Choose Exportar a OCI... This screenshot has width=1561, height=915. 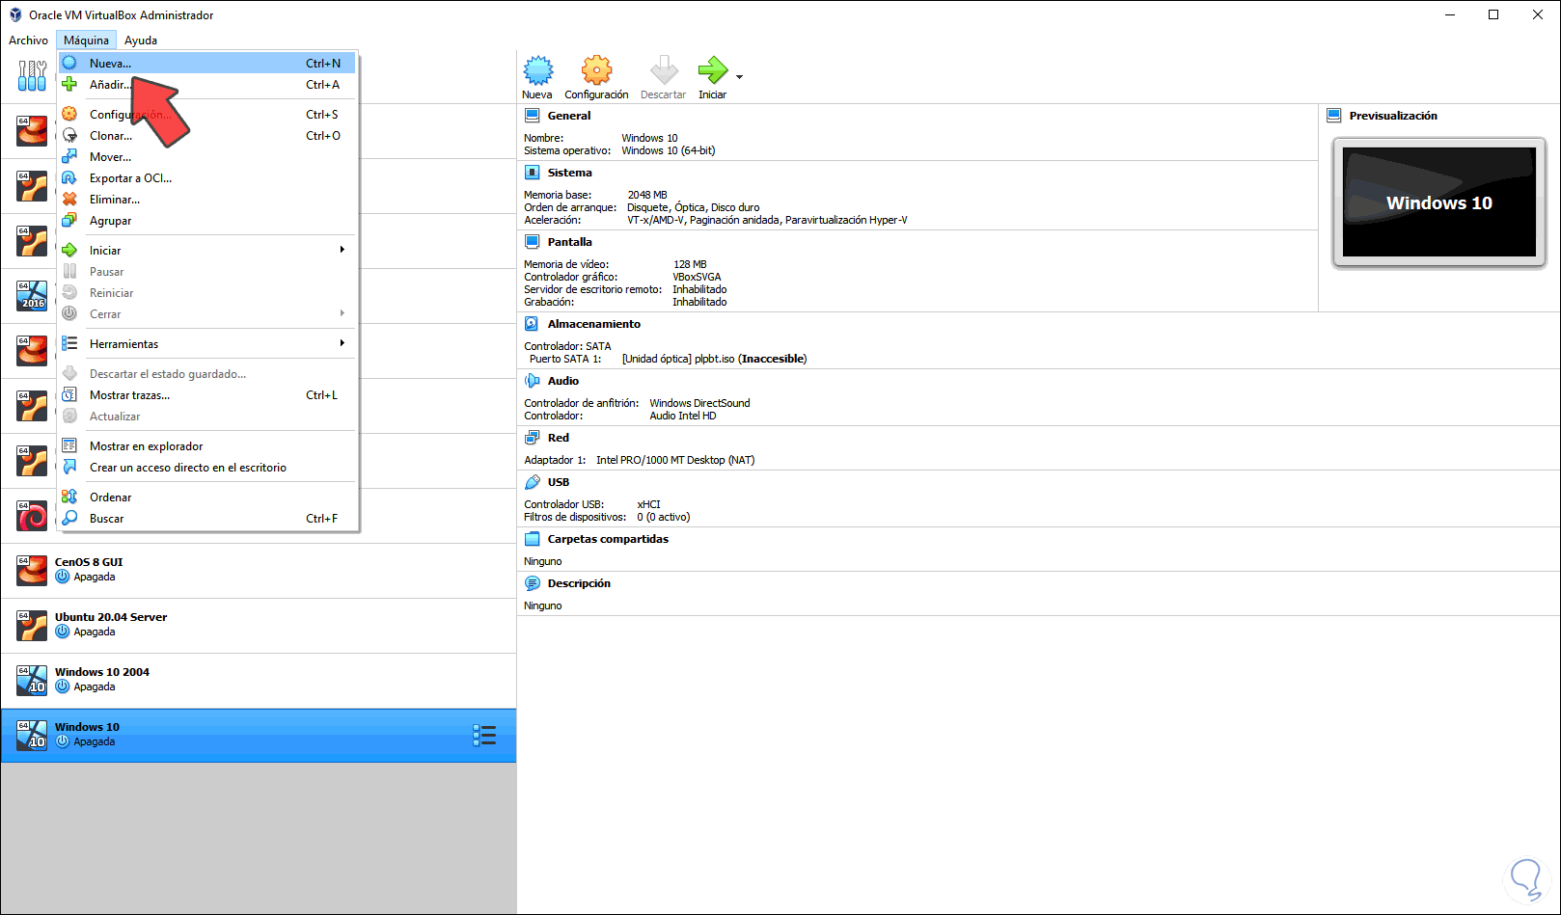(207, 178)
